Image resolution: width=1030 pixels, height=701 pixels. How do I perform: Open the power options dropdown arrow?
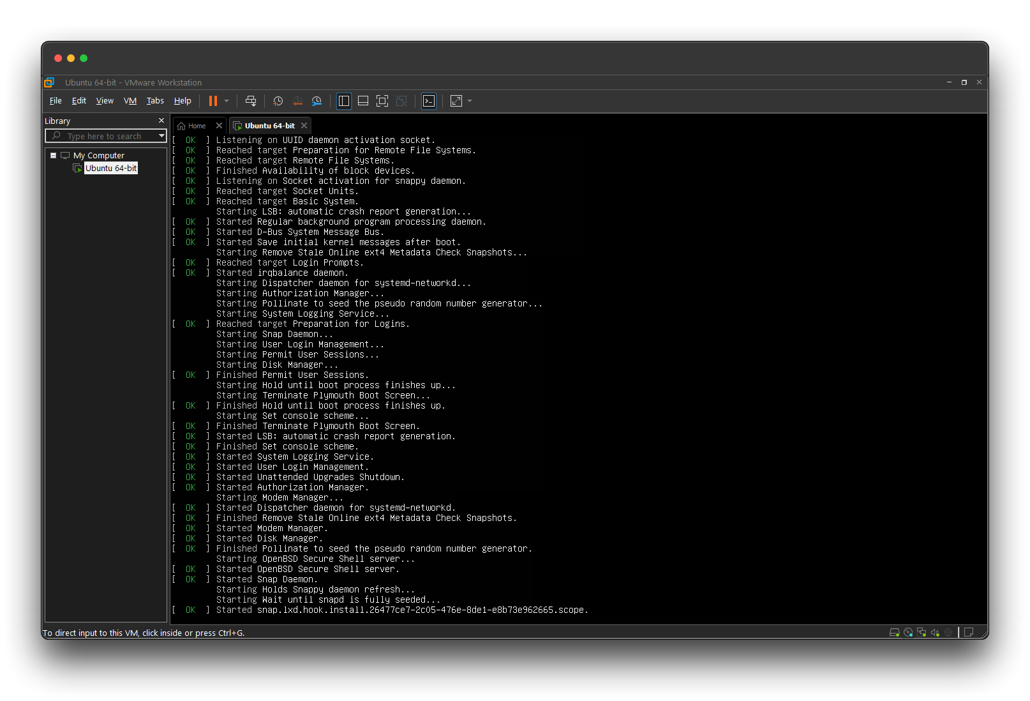227,101
